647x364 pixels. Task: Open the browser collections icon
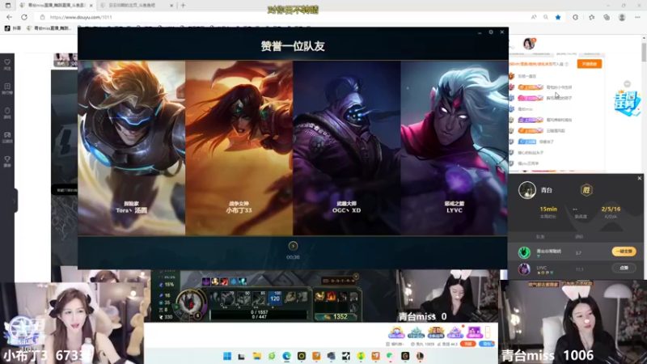pyautogui.click(x=607, y=17)
